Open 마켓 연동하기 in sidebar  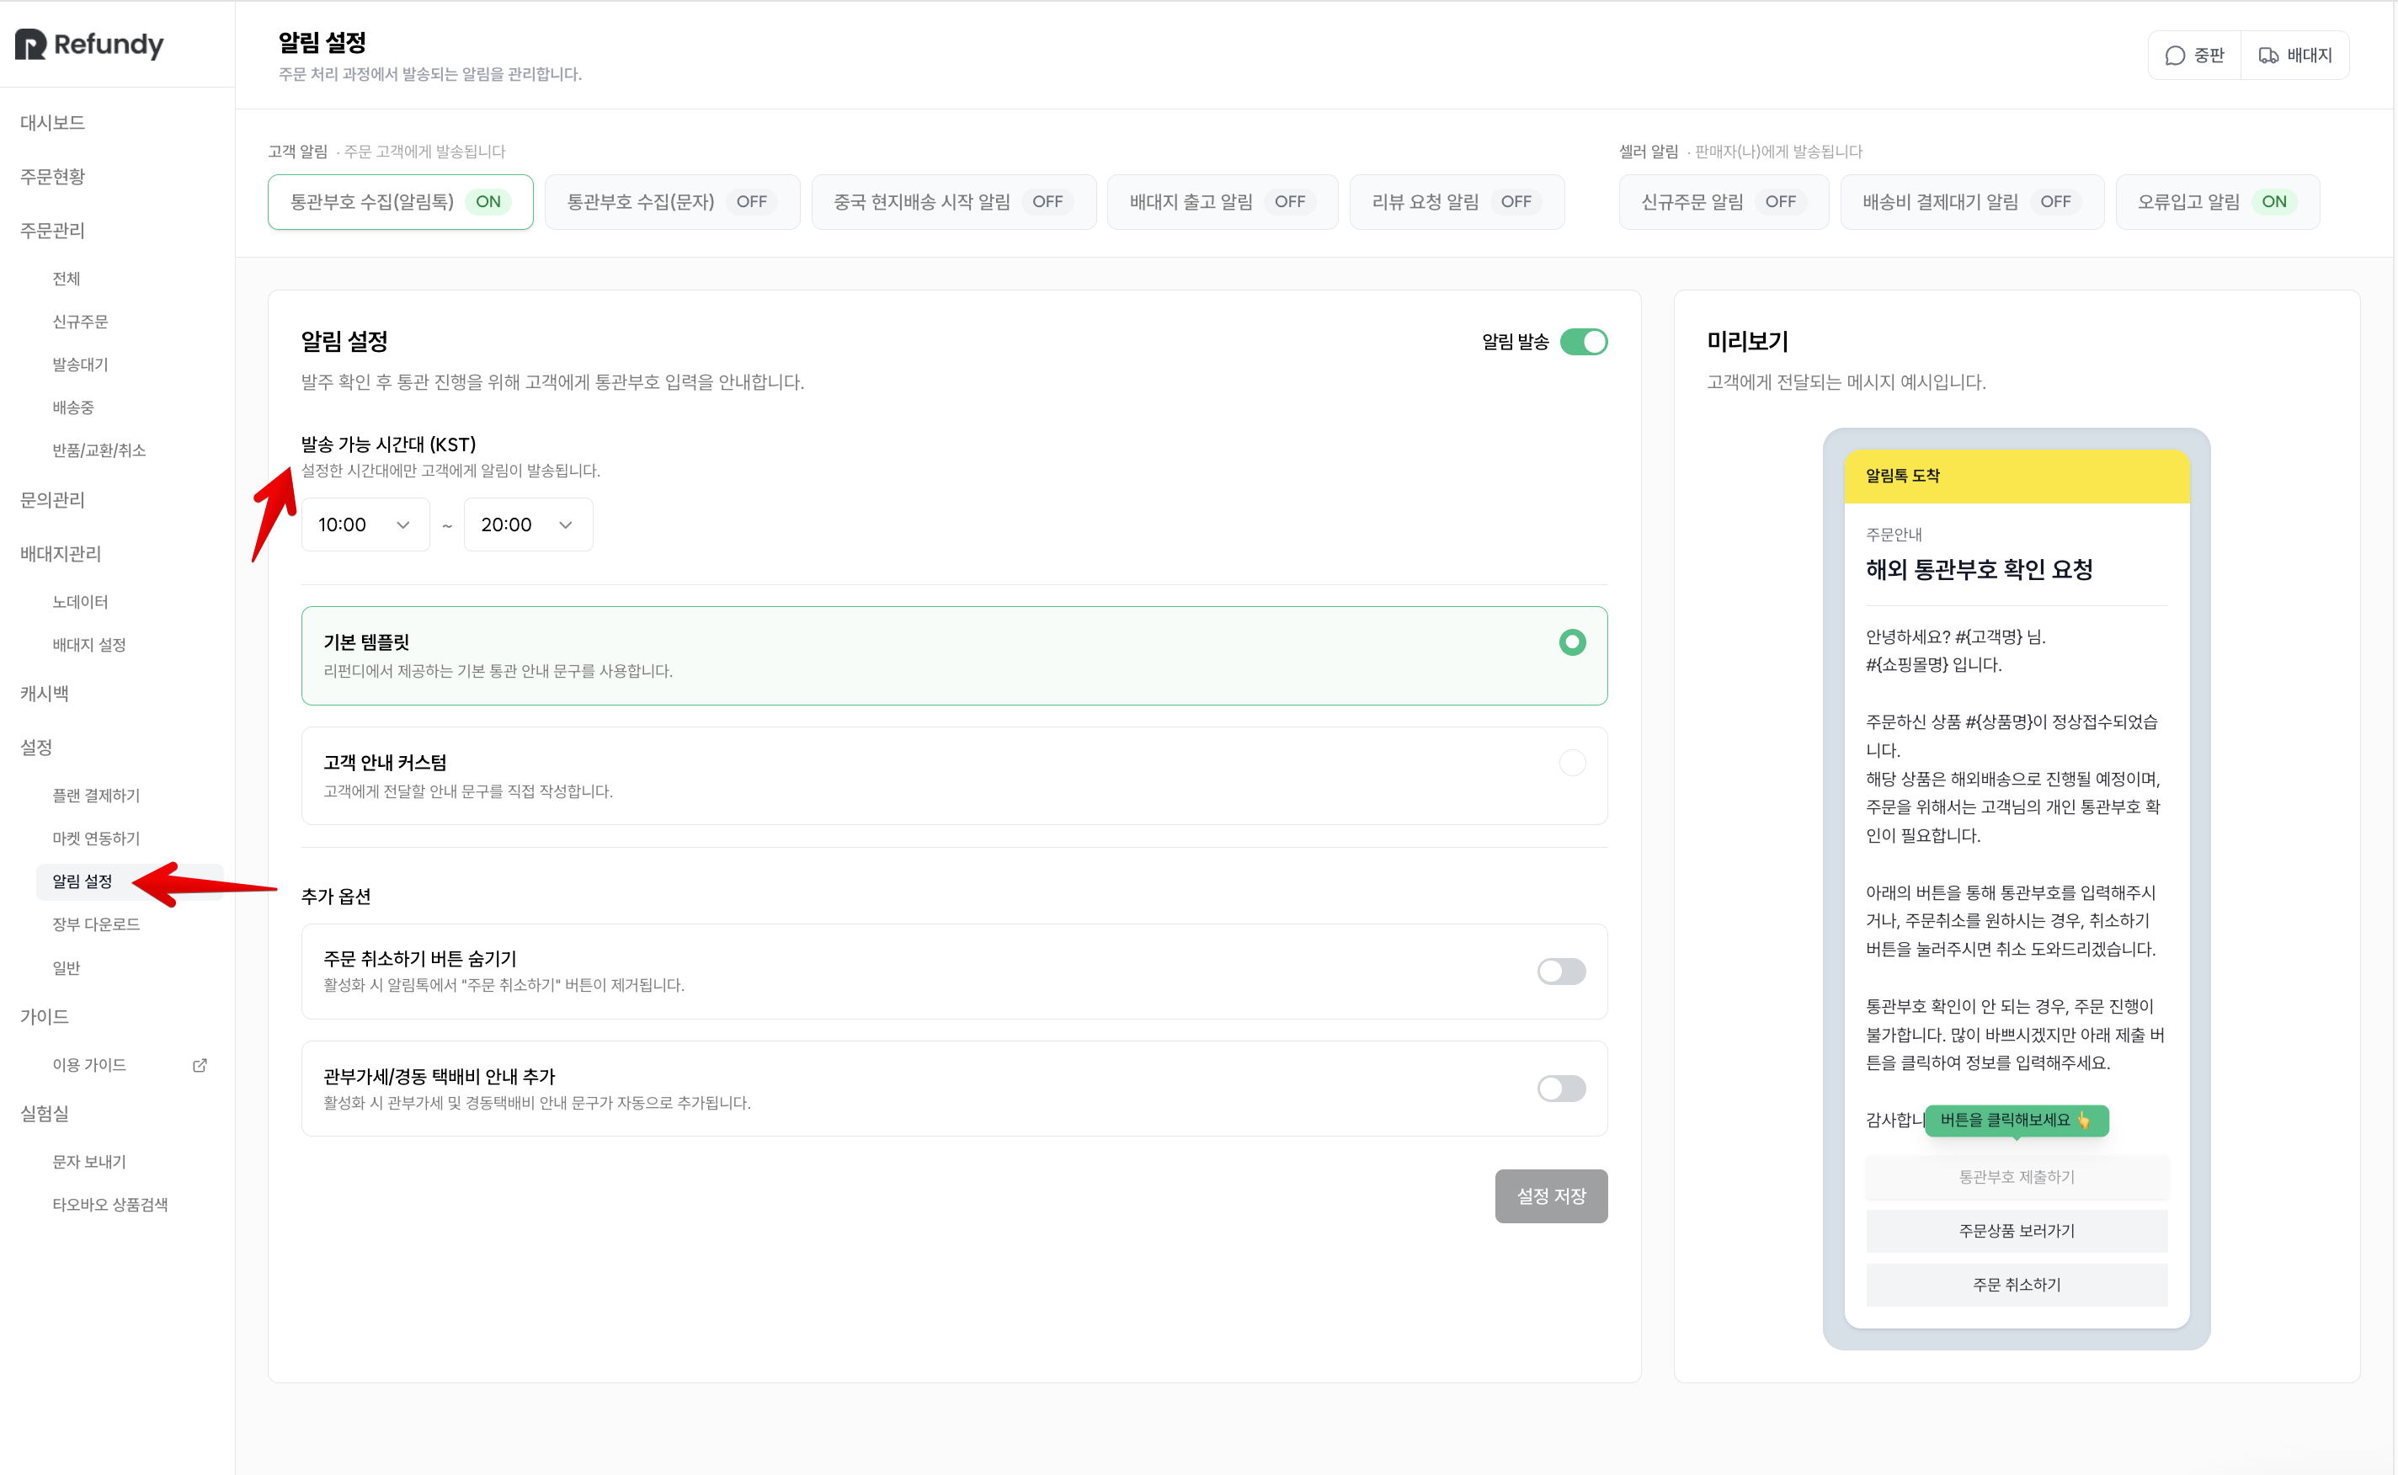96,839
